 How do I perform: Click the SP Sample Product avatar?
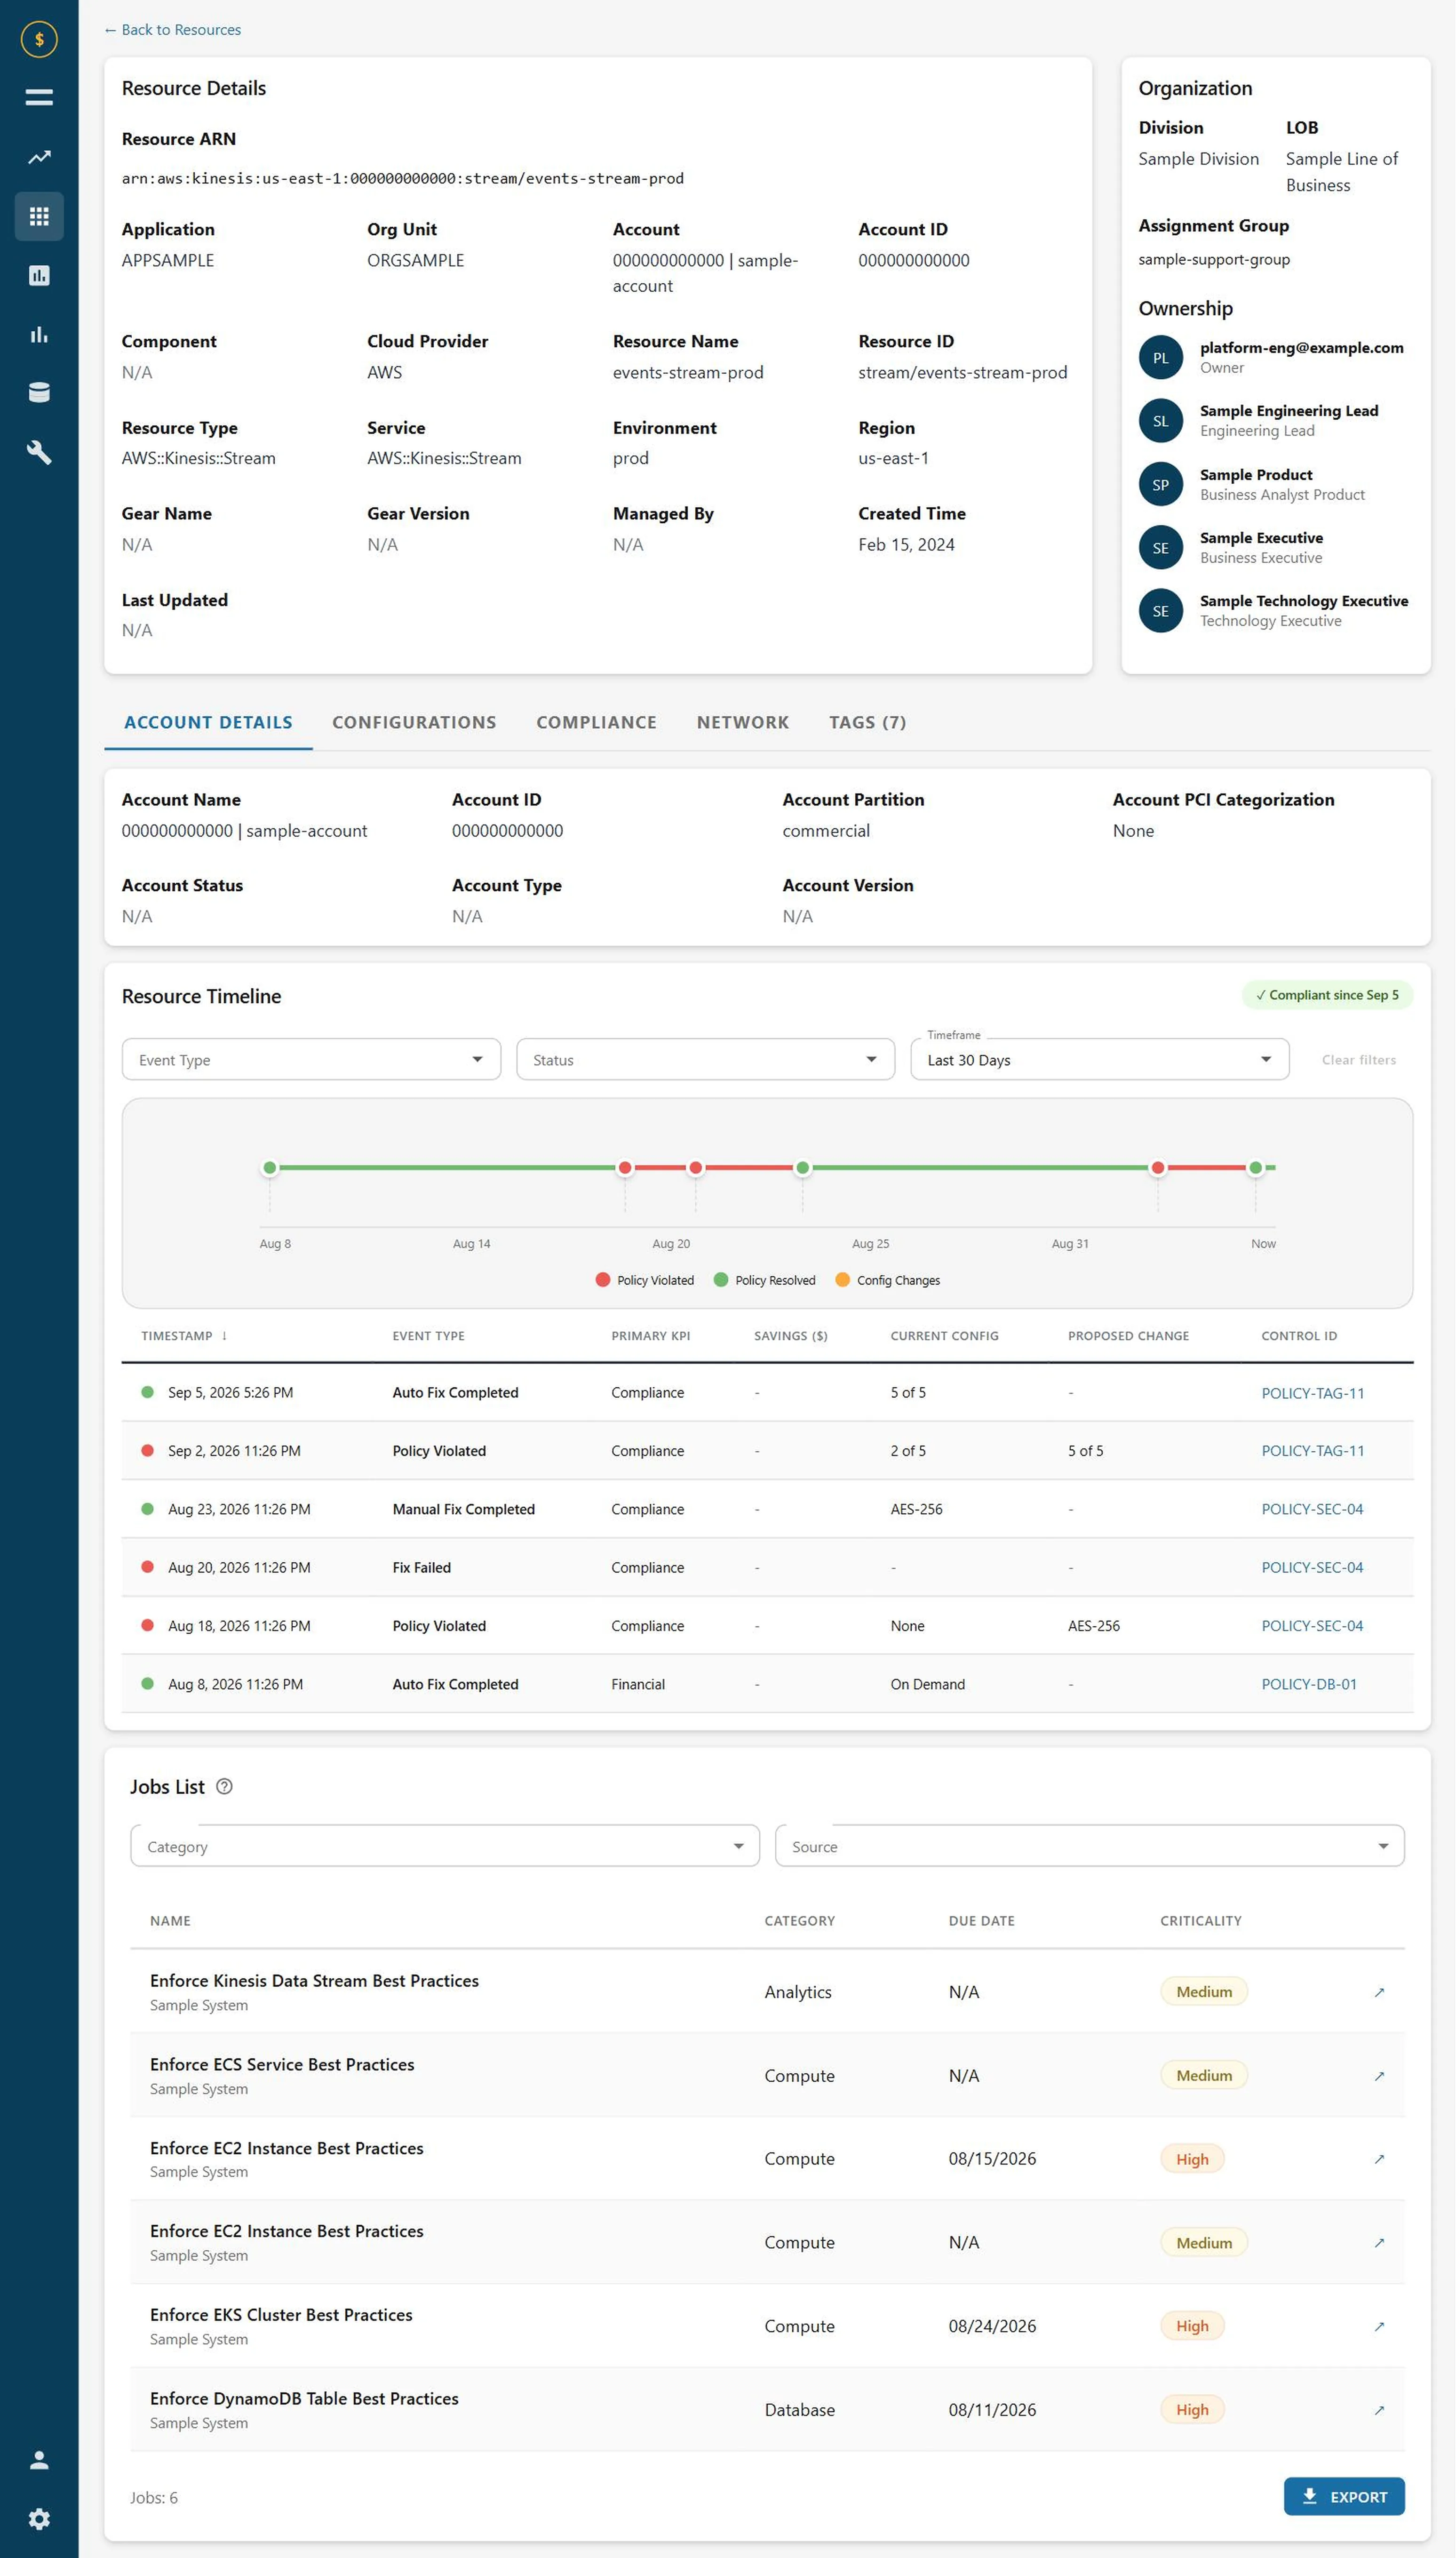(1160, 485)
